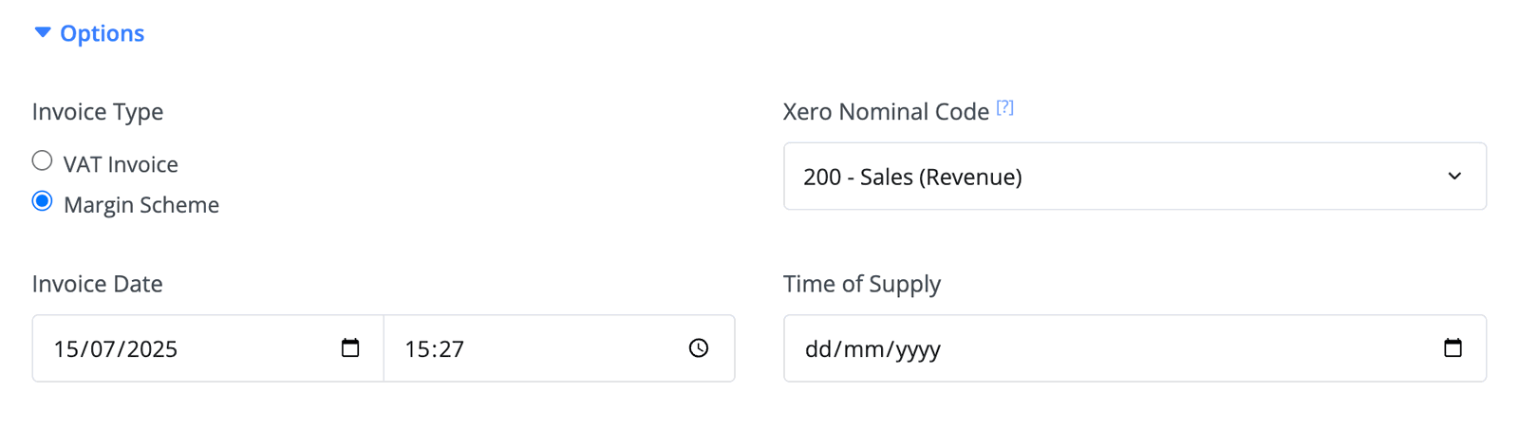Collapse the Options section
This screenshot has width=1519, height=430.
pyautogui.click(x=89, y=33)
